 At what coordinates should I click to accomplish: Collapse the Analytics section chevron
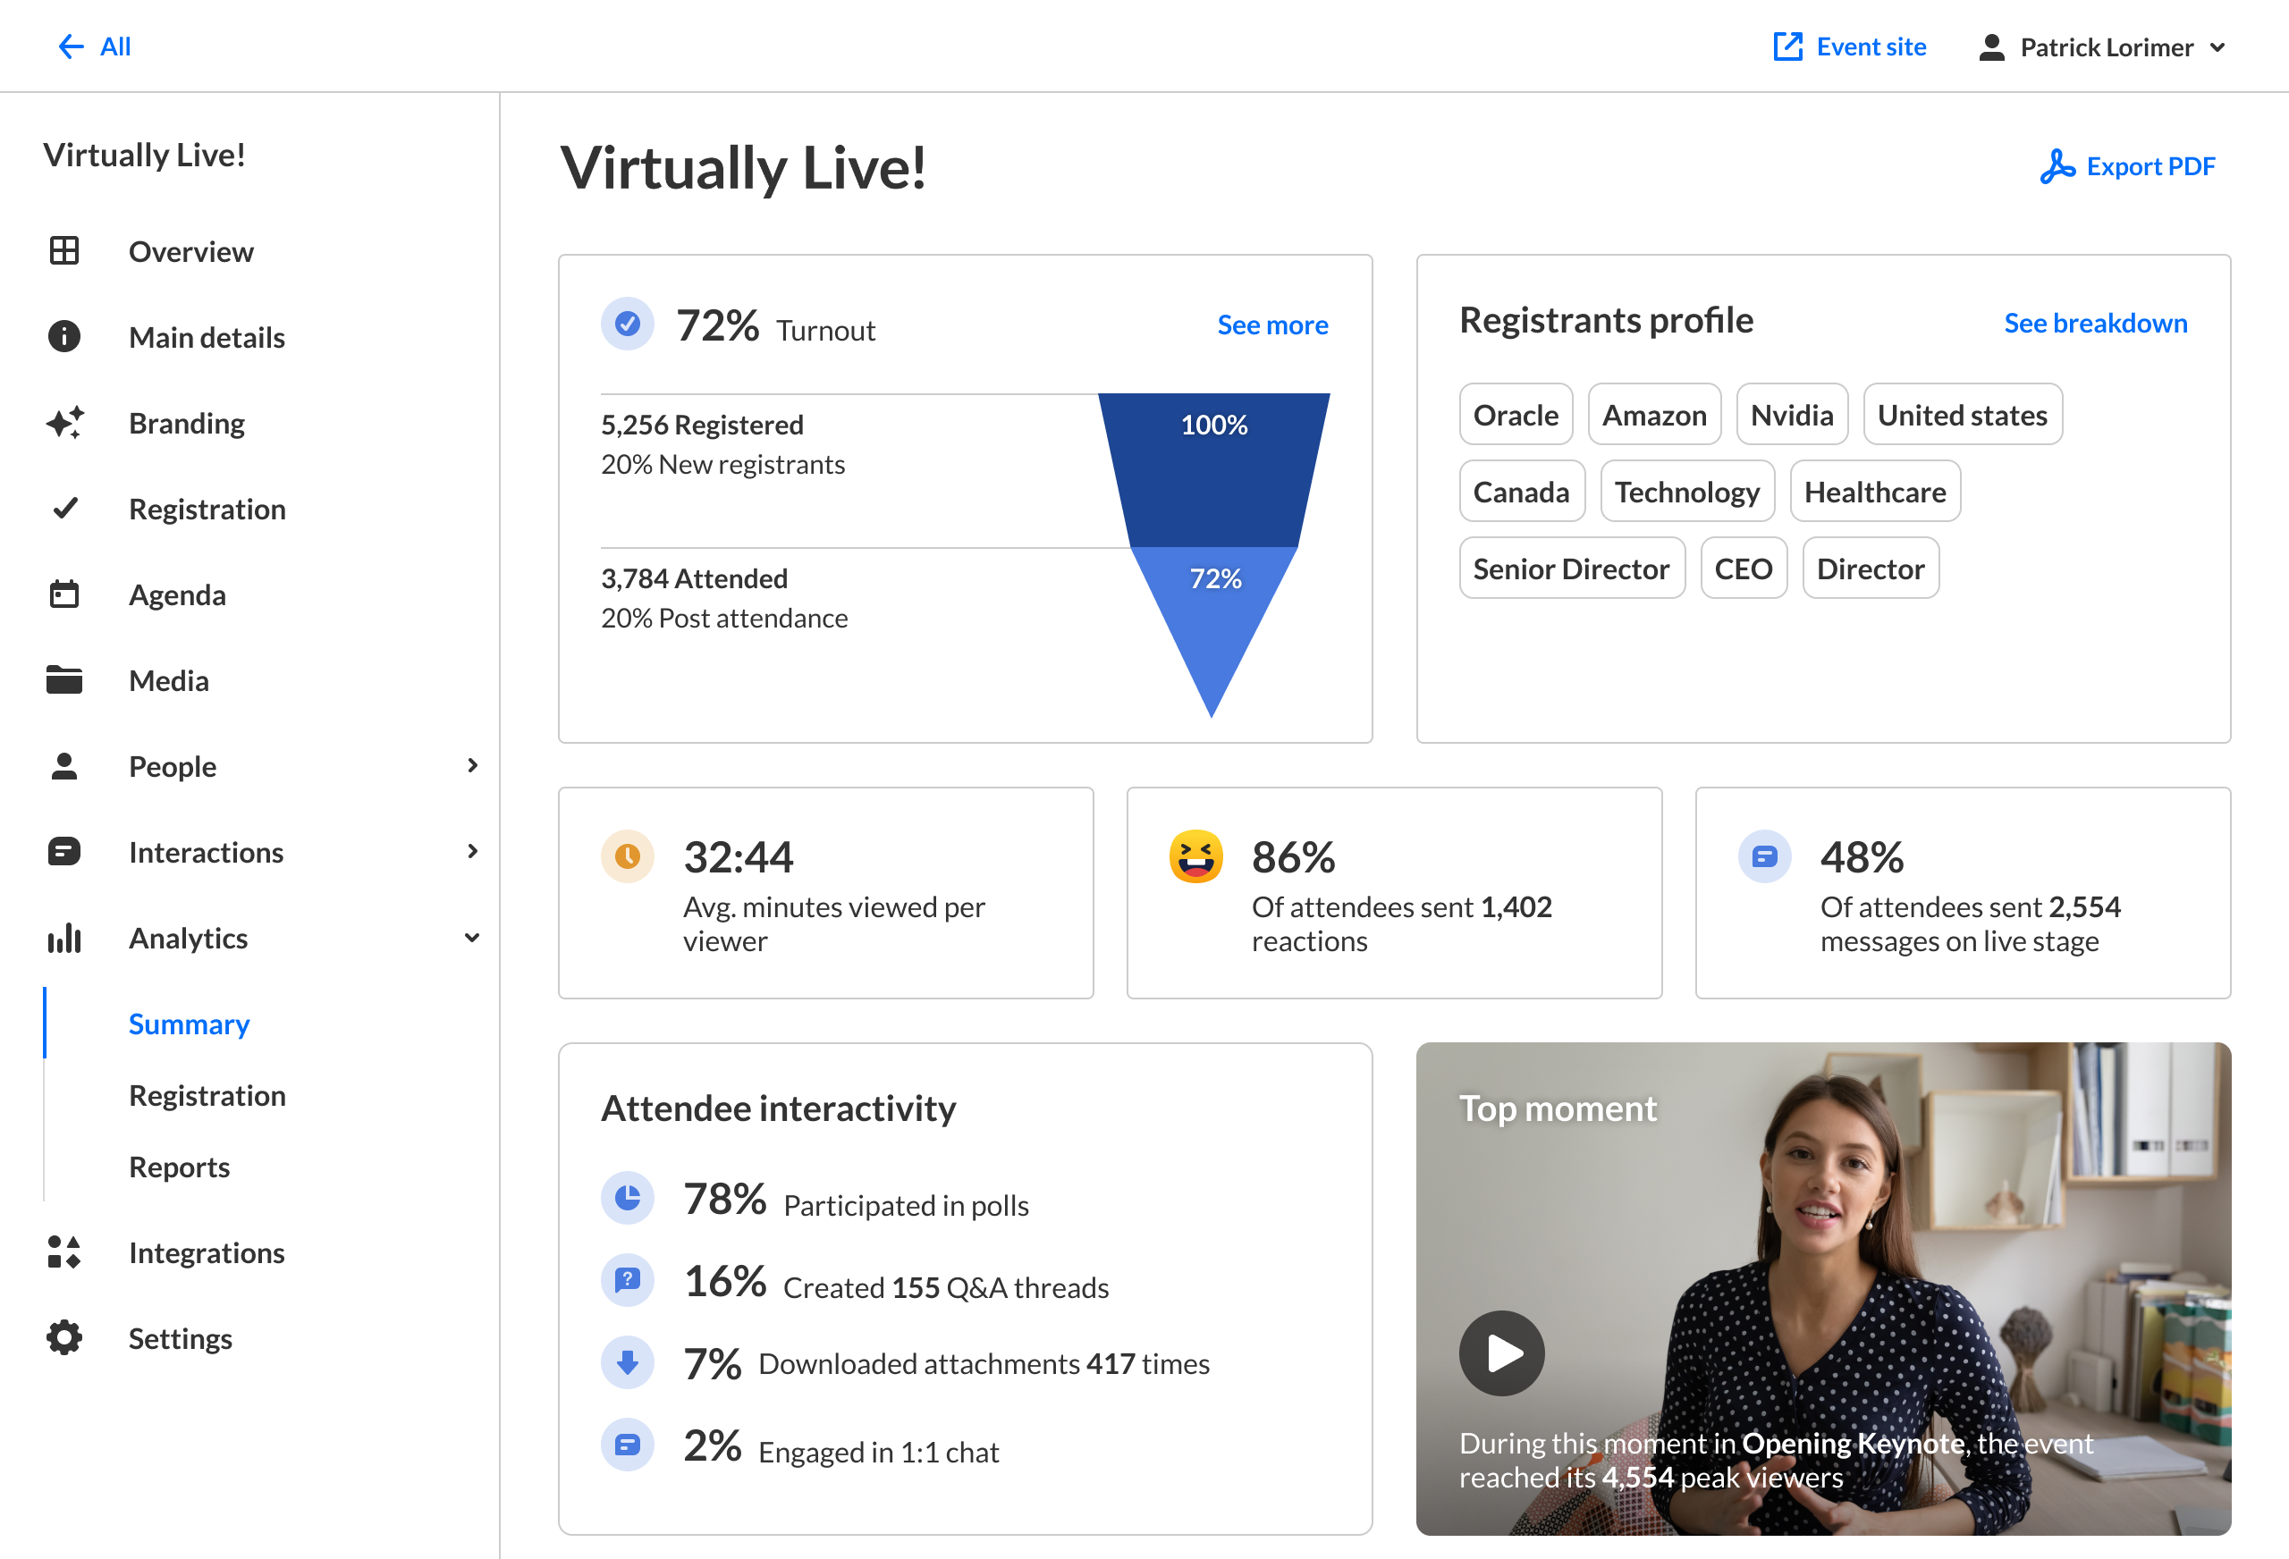[x=473, y=938]
